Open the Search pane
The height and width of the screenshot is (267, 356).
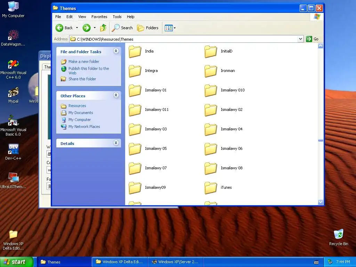122,28
